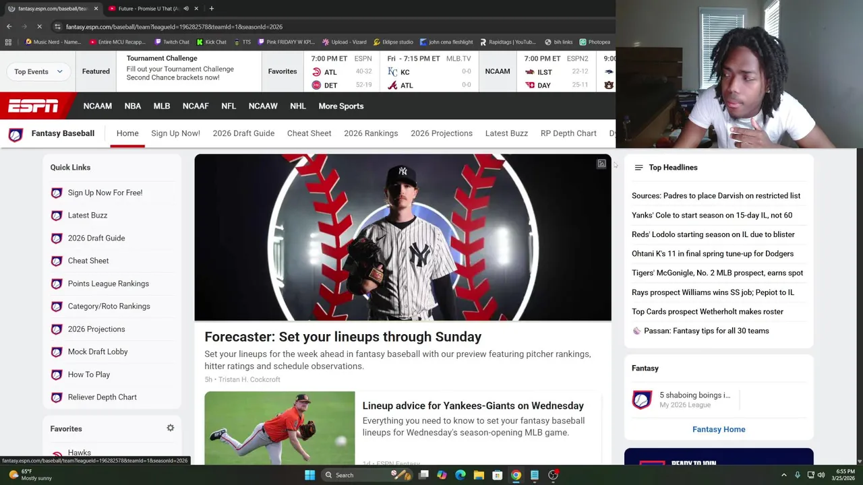Open a new browser tab
The width and height of the screenshot is (863, 485).
click(211, 8)
